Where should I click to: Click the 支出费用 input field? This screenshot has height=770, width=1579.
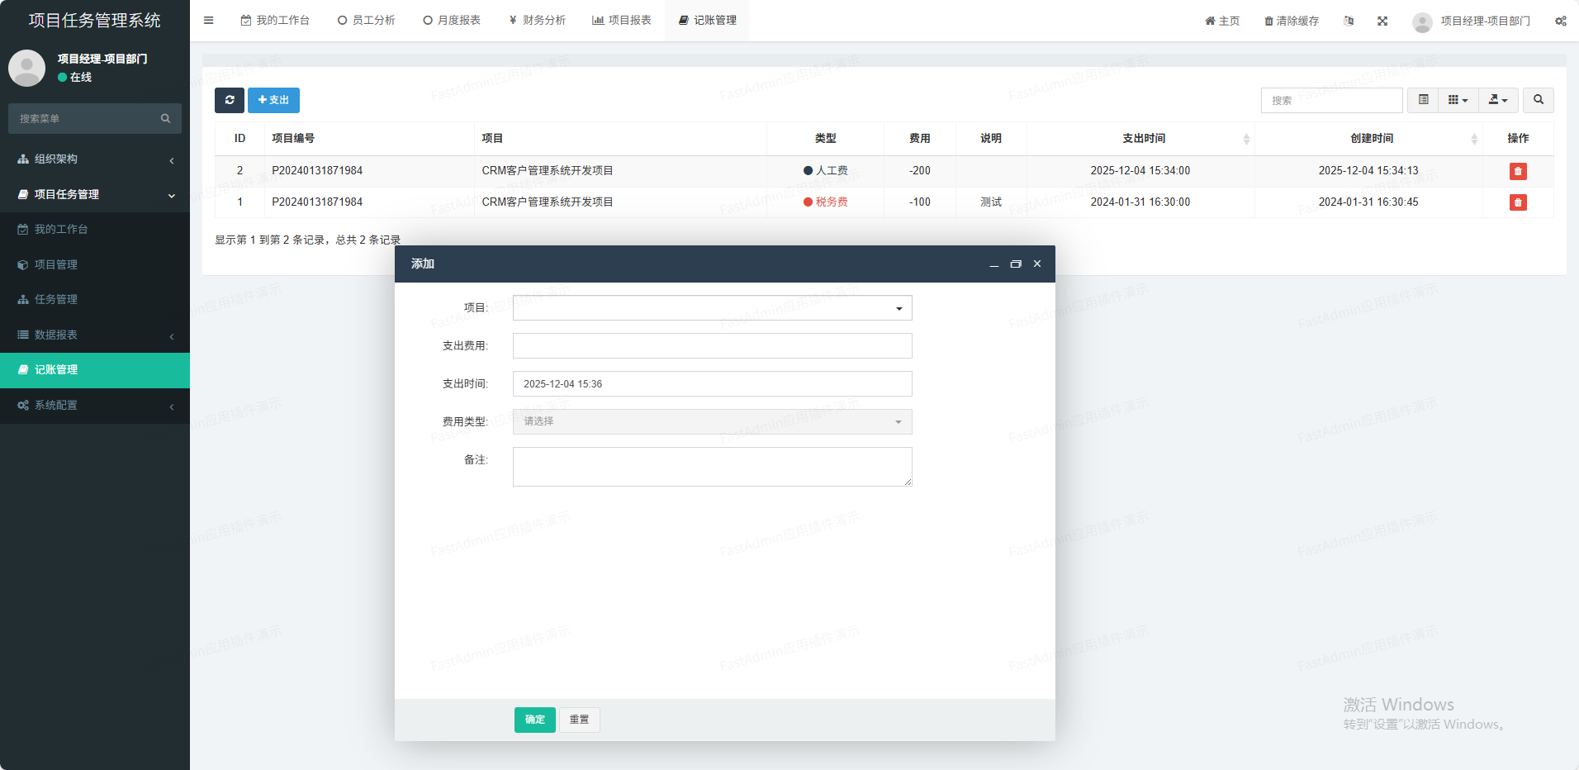click(x=712, y=346)
